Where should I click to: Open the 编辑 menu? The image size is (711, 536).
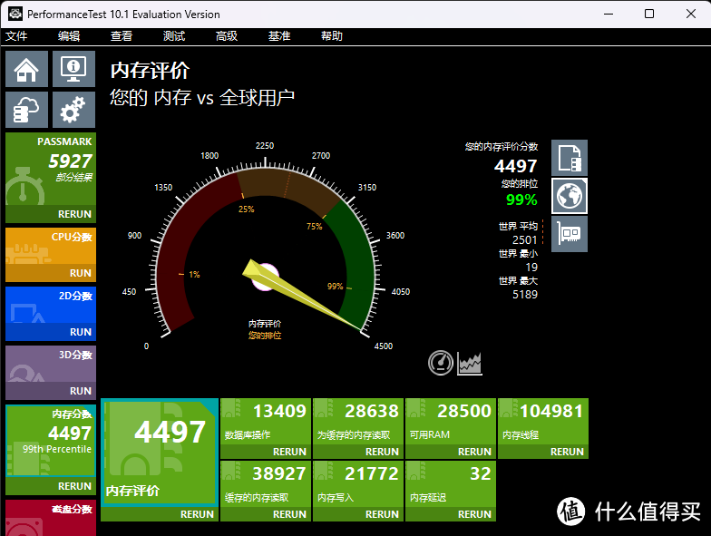pos(69,36)
